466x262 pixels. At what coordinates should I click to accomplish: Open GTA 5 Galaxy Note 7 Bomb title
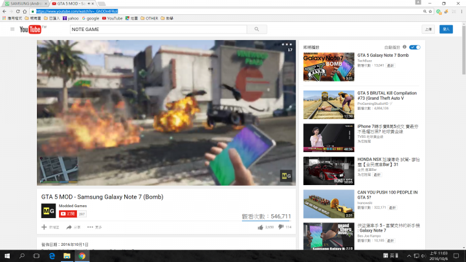tap(383, 55)
